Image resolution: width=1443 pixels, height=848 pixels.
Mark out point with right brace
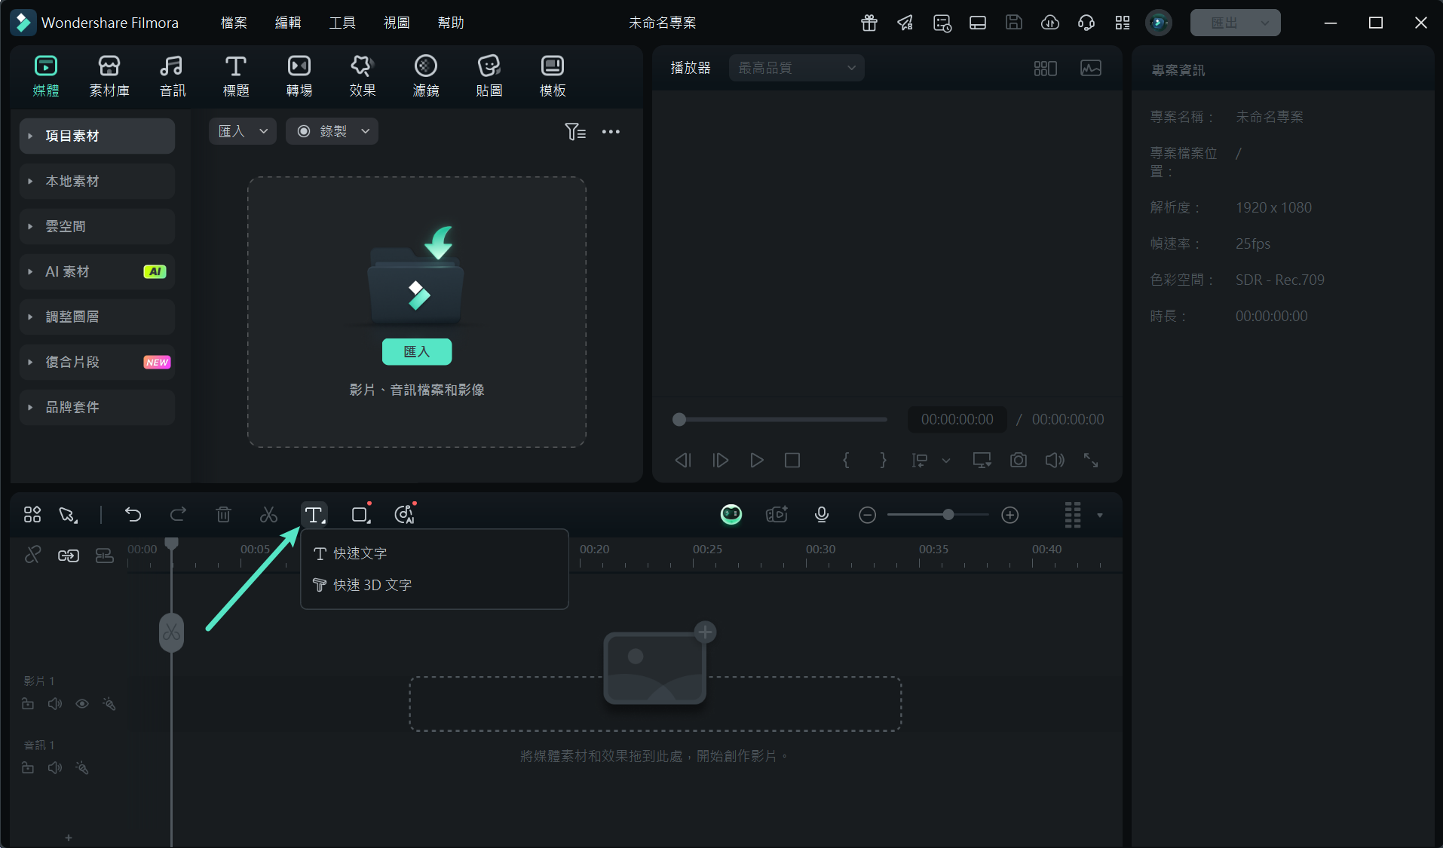[x=884, y=460]
